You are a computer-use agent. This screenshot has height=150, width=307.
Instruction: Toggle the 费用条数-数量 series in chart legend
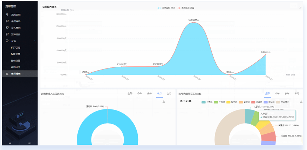tap(179, 8)
